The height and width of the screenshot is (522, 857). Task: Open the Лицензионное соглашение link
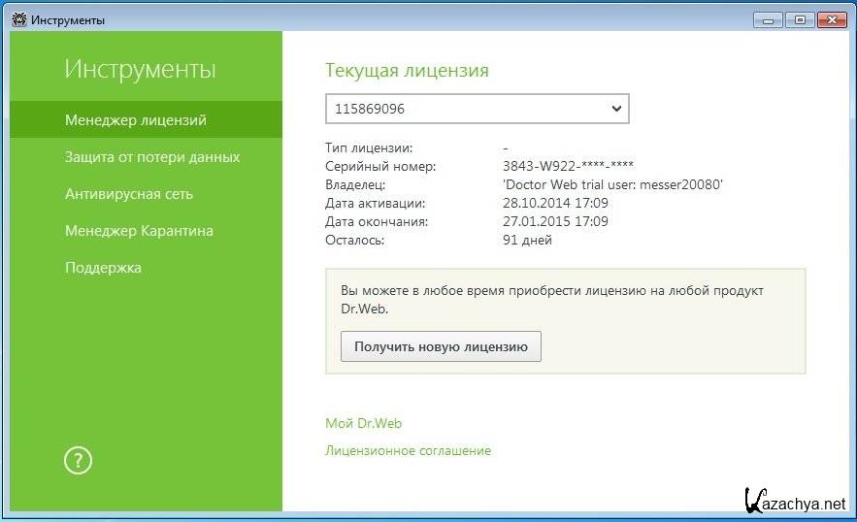tap(408, 450)
